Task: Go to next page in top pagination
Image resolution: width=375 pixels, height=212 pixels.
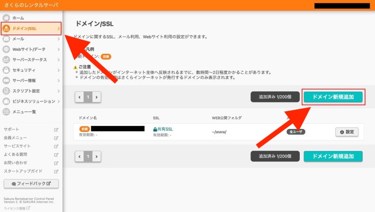Action: tap(97, 97)
